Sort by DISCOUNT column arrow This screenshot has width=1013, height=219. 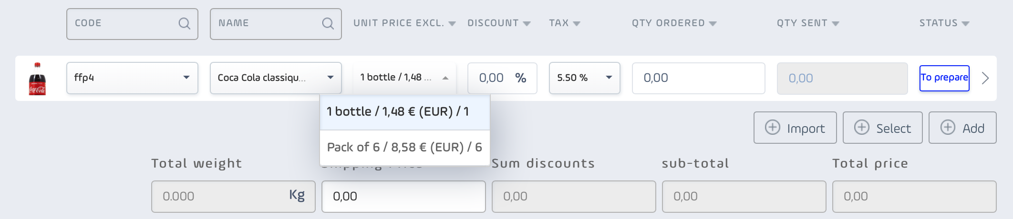[x=527, y=23]
